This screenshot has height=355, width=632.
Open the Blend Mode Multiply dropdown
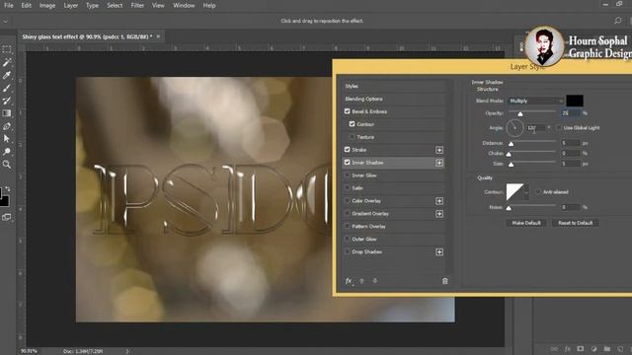pos(535,101)
